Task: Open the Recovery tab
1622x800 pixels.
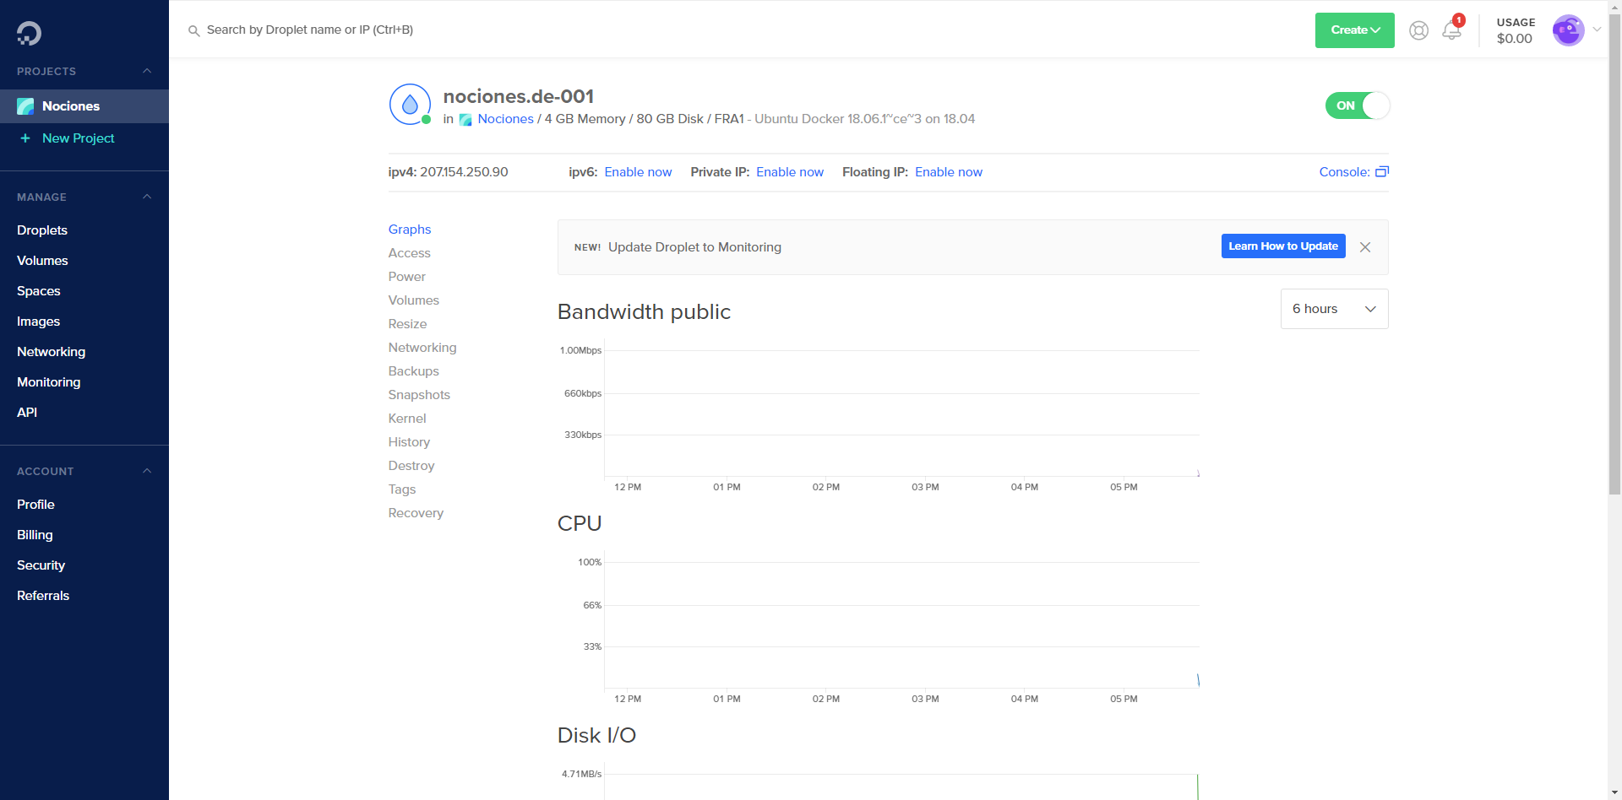Action: [416, 513]
